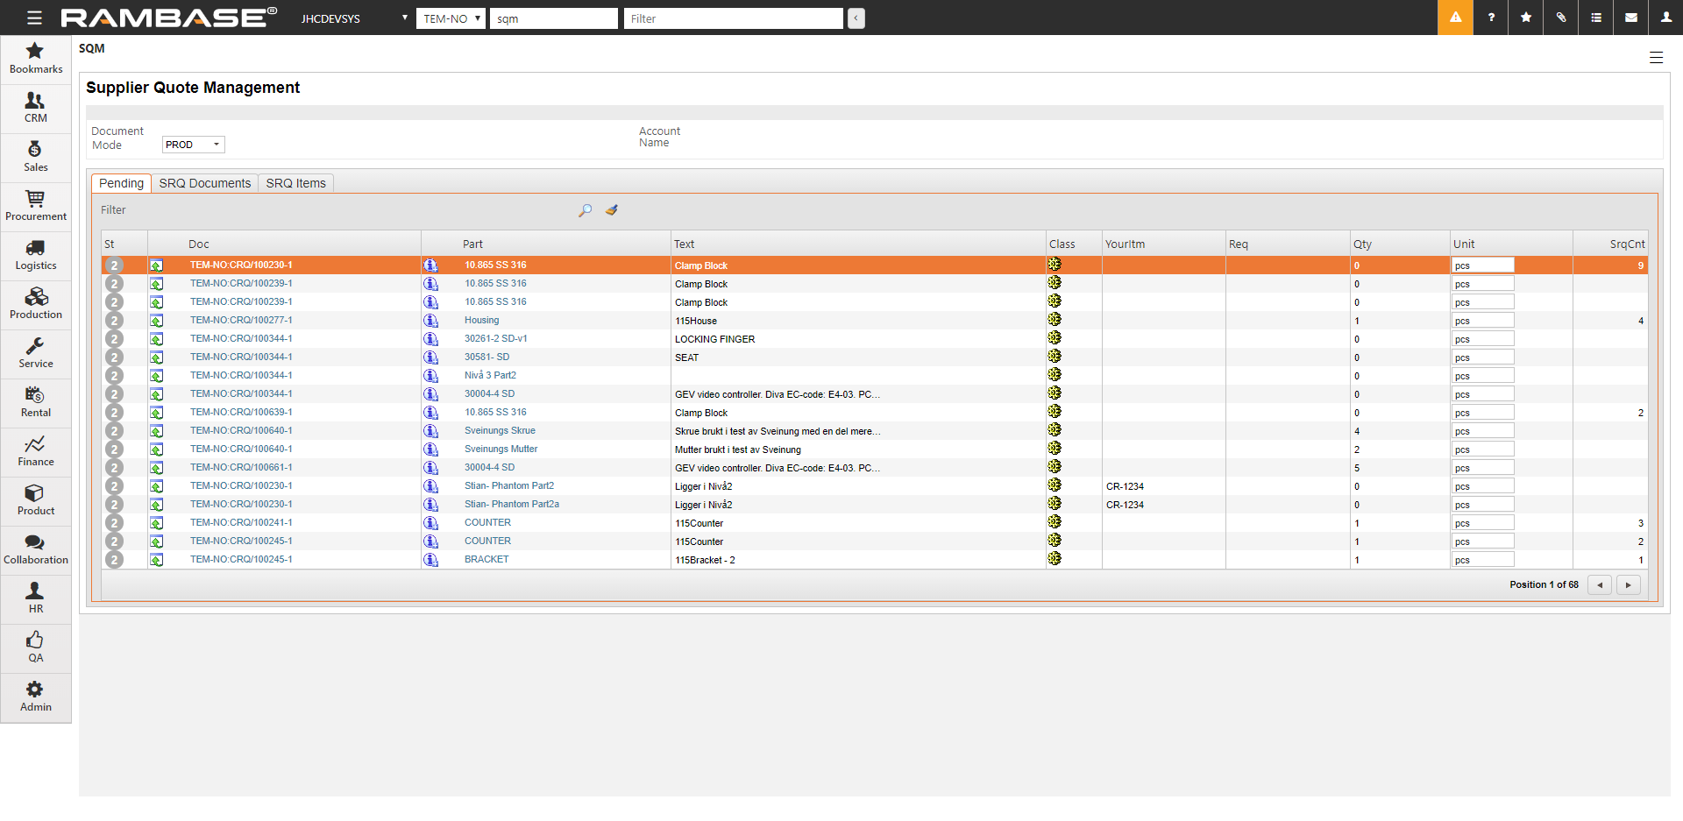
Task: Click the top Filter input field
Action: point(733,18)
